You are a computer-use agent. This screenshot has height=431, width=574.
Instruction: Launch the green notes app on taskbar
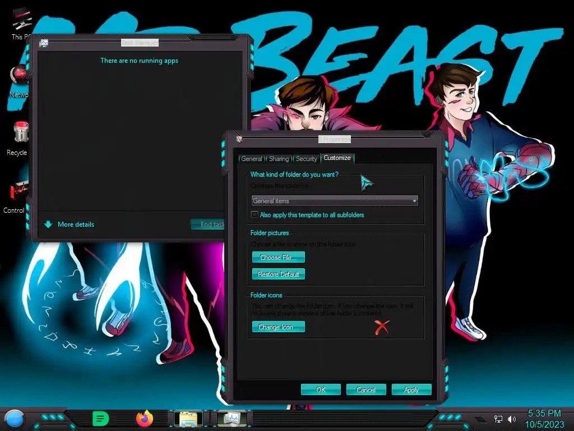(x=101, y=419)
